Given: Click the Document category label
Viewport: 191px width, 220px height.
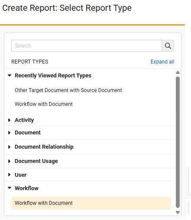Looking at the screenshot, I should coord(28,133).
